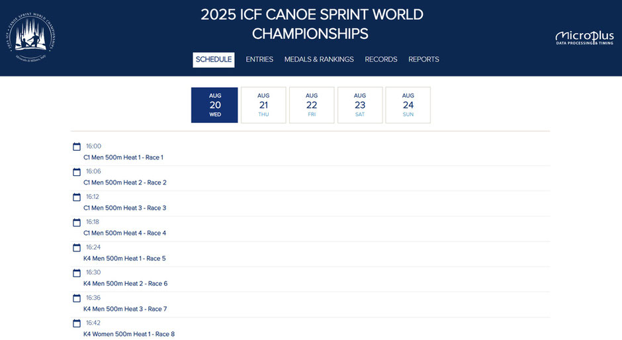Click calendar icon beside 16:24 race
The height and width of the screenshot is (340, 622).
point(77,247)
